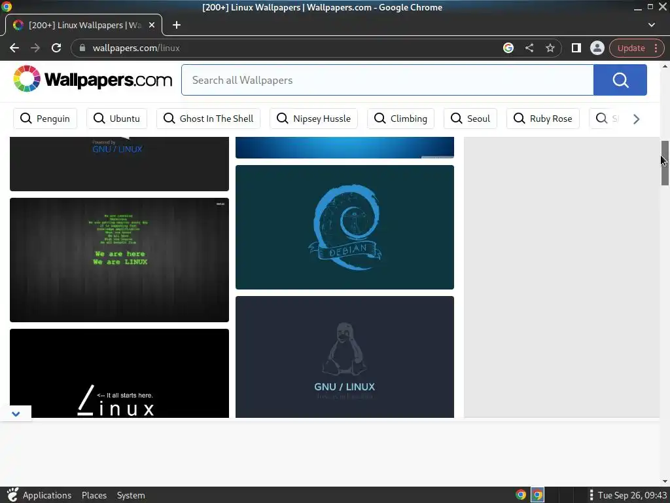Open Places menu
Screen dimensions: 670x503
[x=94, y=495]
